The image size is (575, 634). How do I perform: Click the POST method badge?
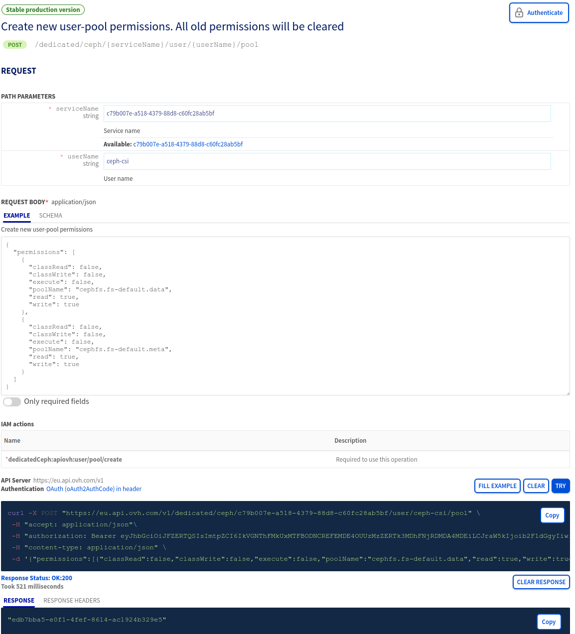click(x=15, y=44)
